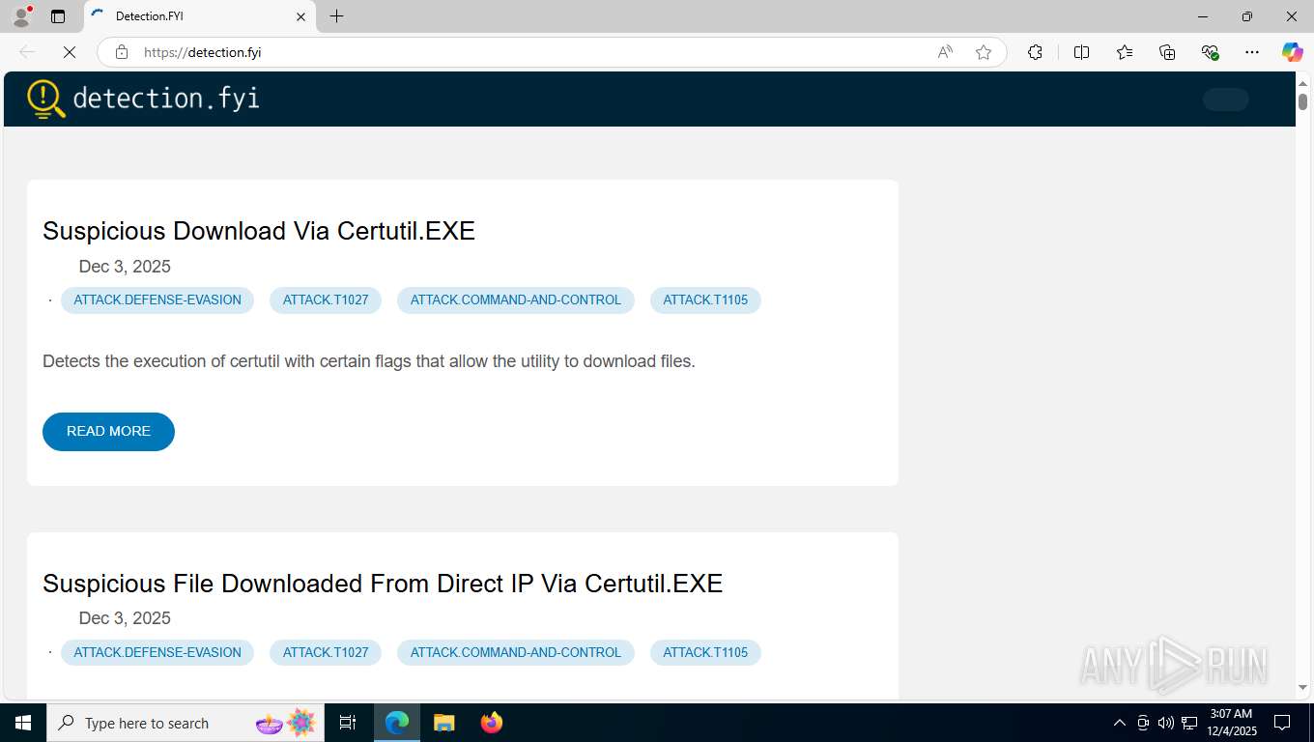Open the Windows Start menu
The height and width of the screenshot is (742, 1314).
click(23, 723)
